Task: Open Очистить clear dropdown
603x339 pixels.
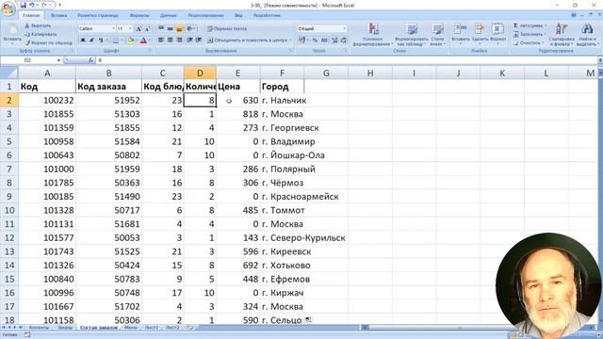Action: (x=529, y=42)
